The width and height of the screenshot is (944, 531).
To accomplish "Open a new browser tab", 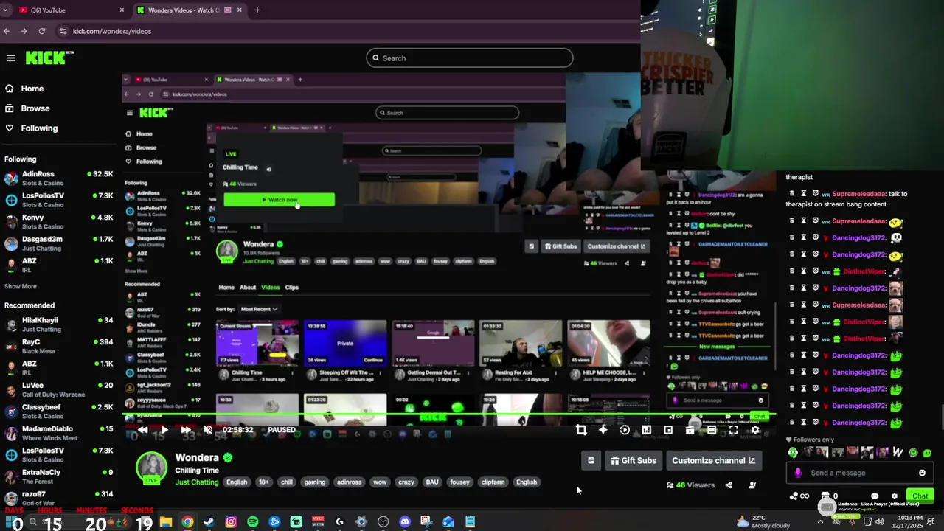I will [x=257, y=10].
